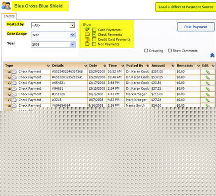This screenshot has height=196, width=216.
Task: Click the Cash Payments money icon
Action: [87, 29]
